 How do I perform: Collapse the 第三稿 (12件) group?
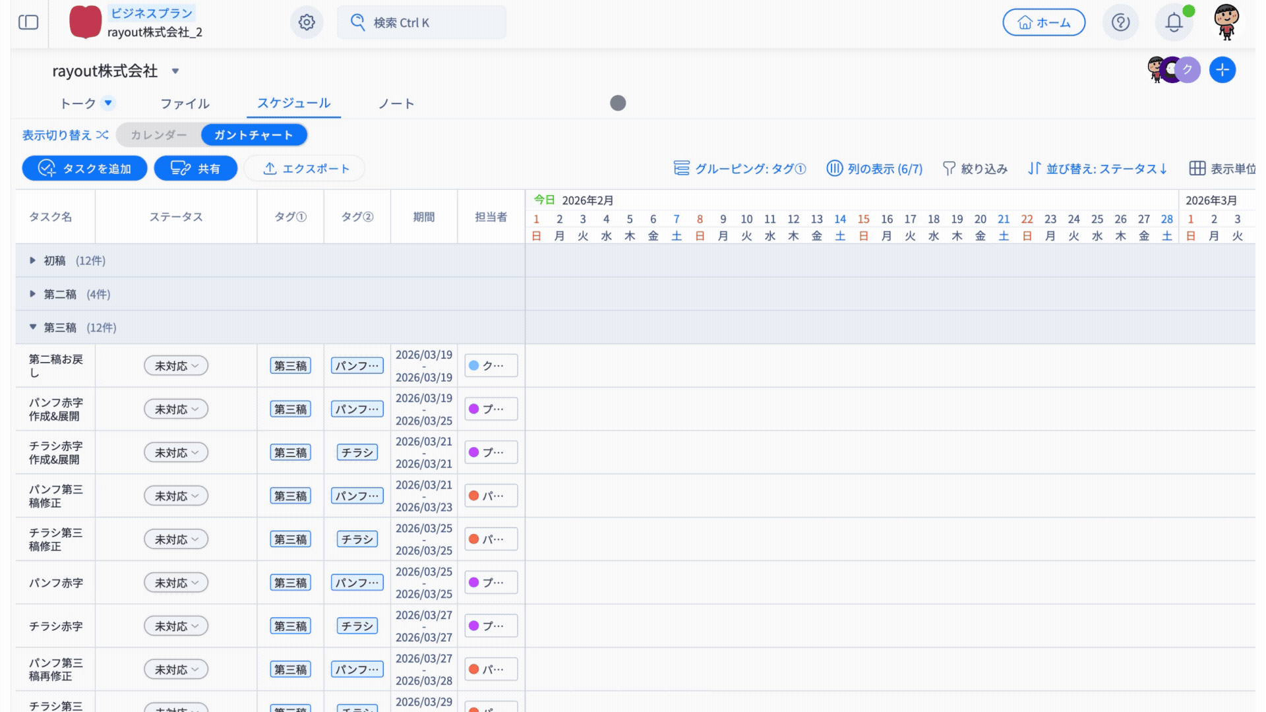(33, 328)
